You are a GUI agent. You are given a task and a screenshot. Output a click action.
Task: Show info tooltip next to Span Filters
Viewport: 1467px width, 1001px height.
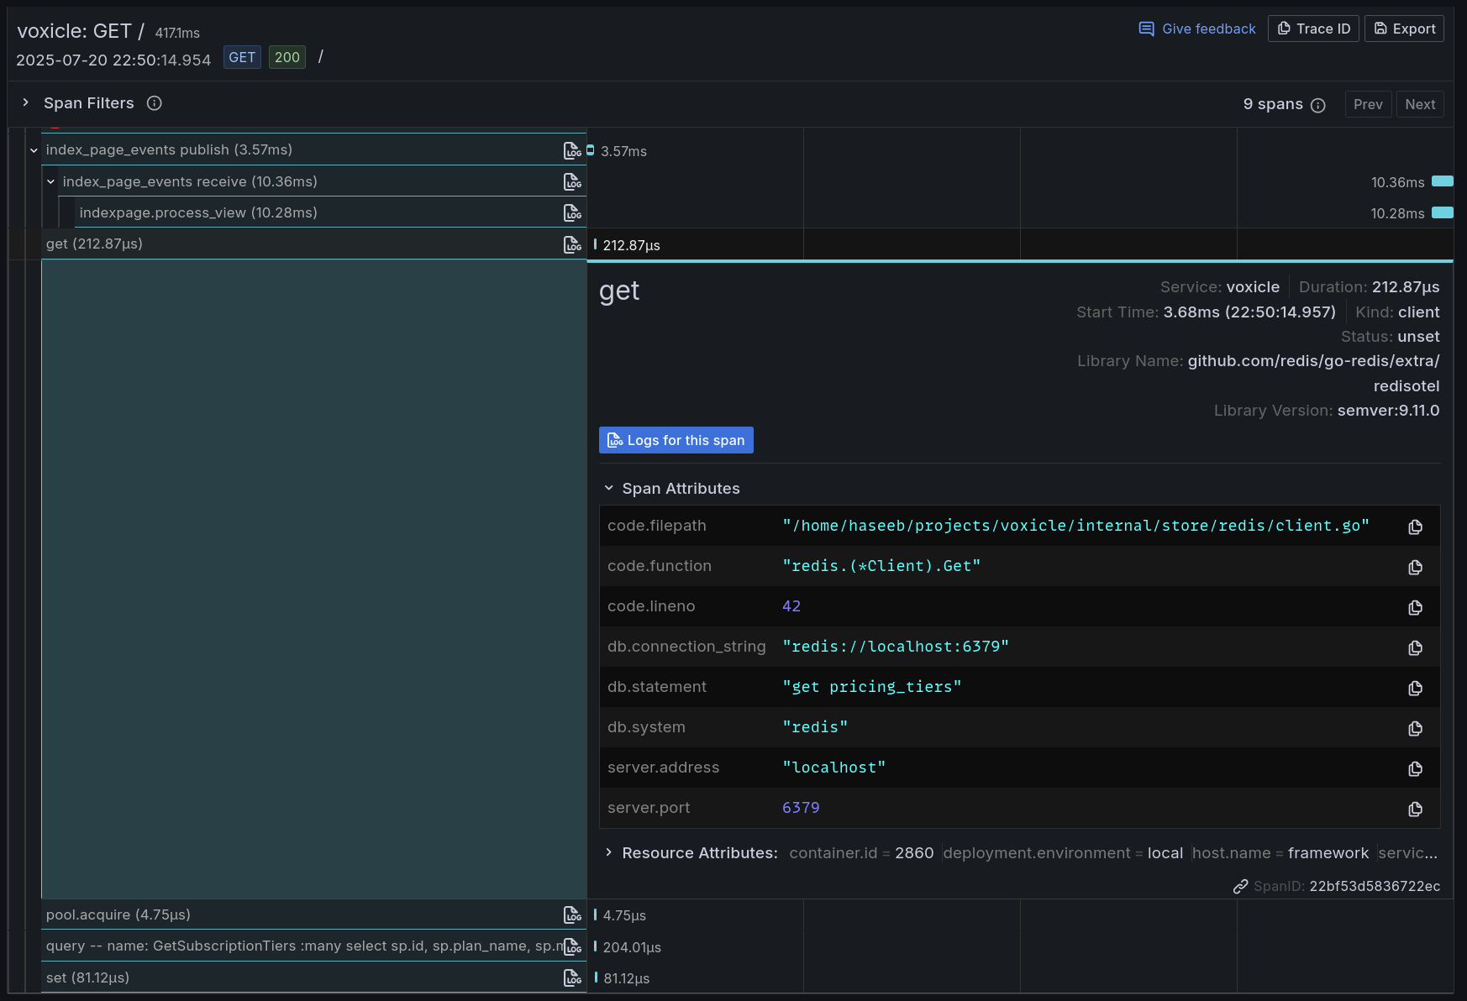[154, 103]
